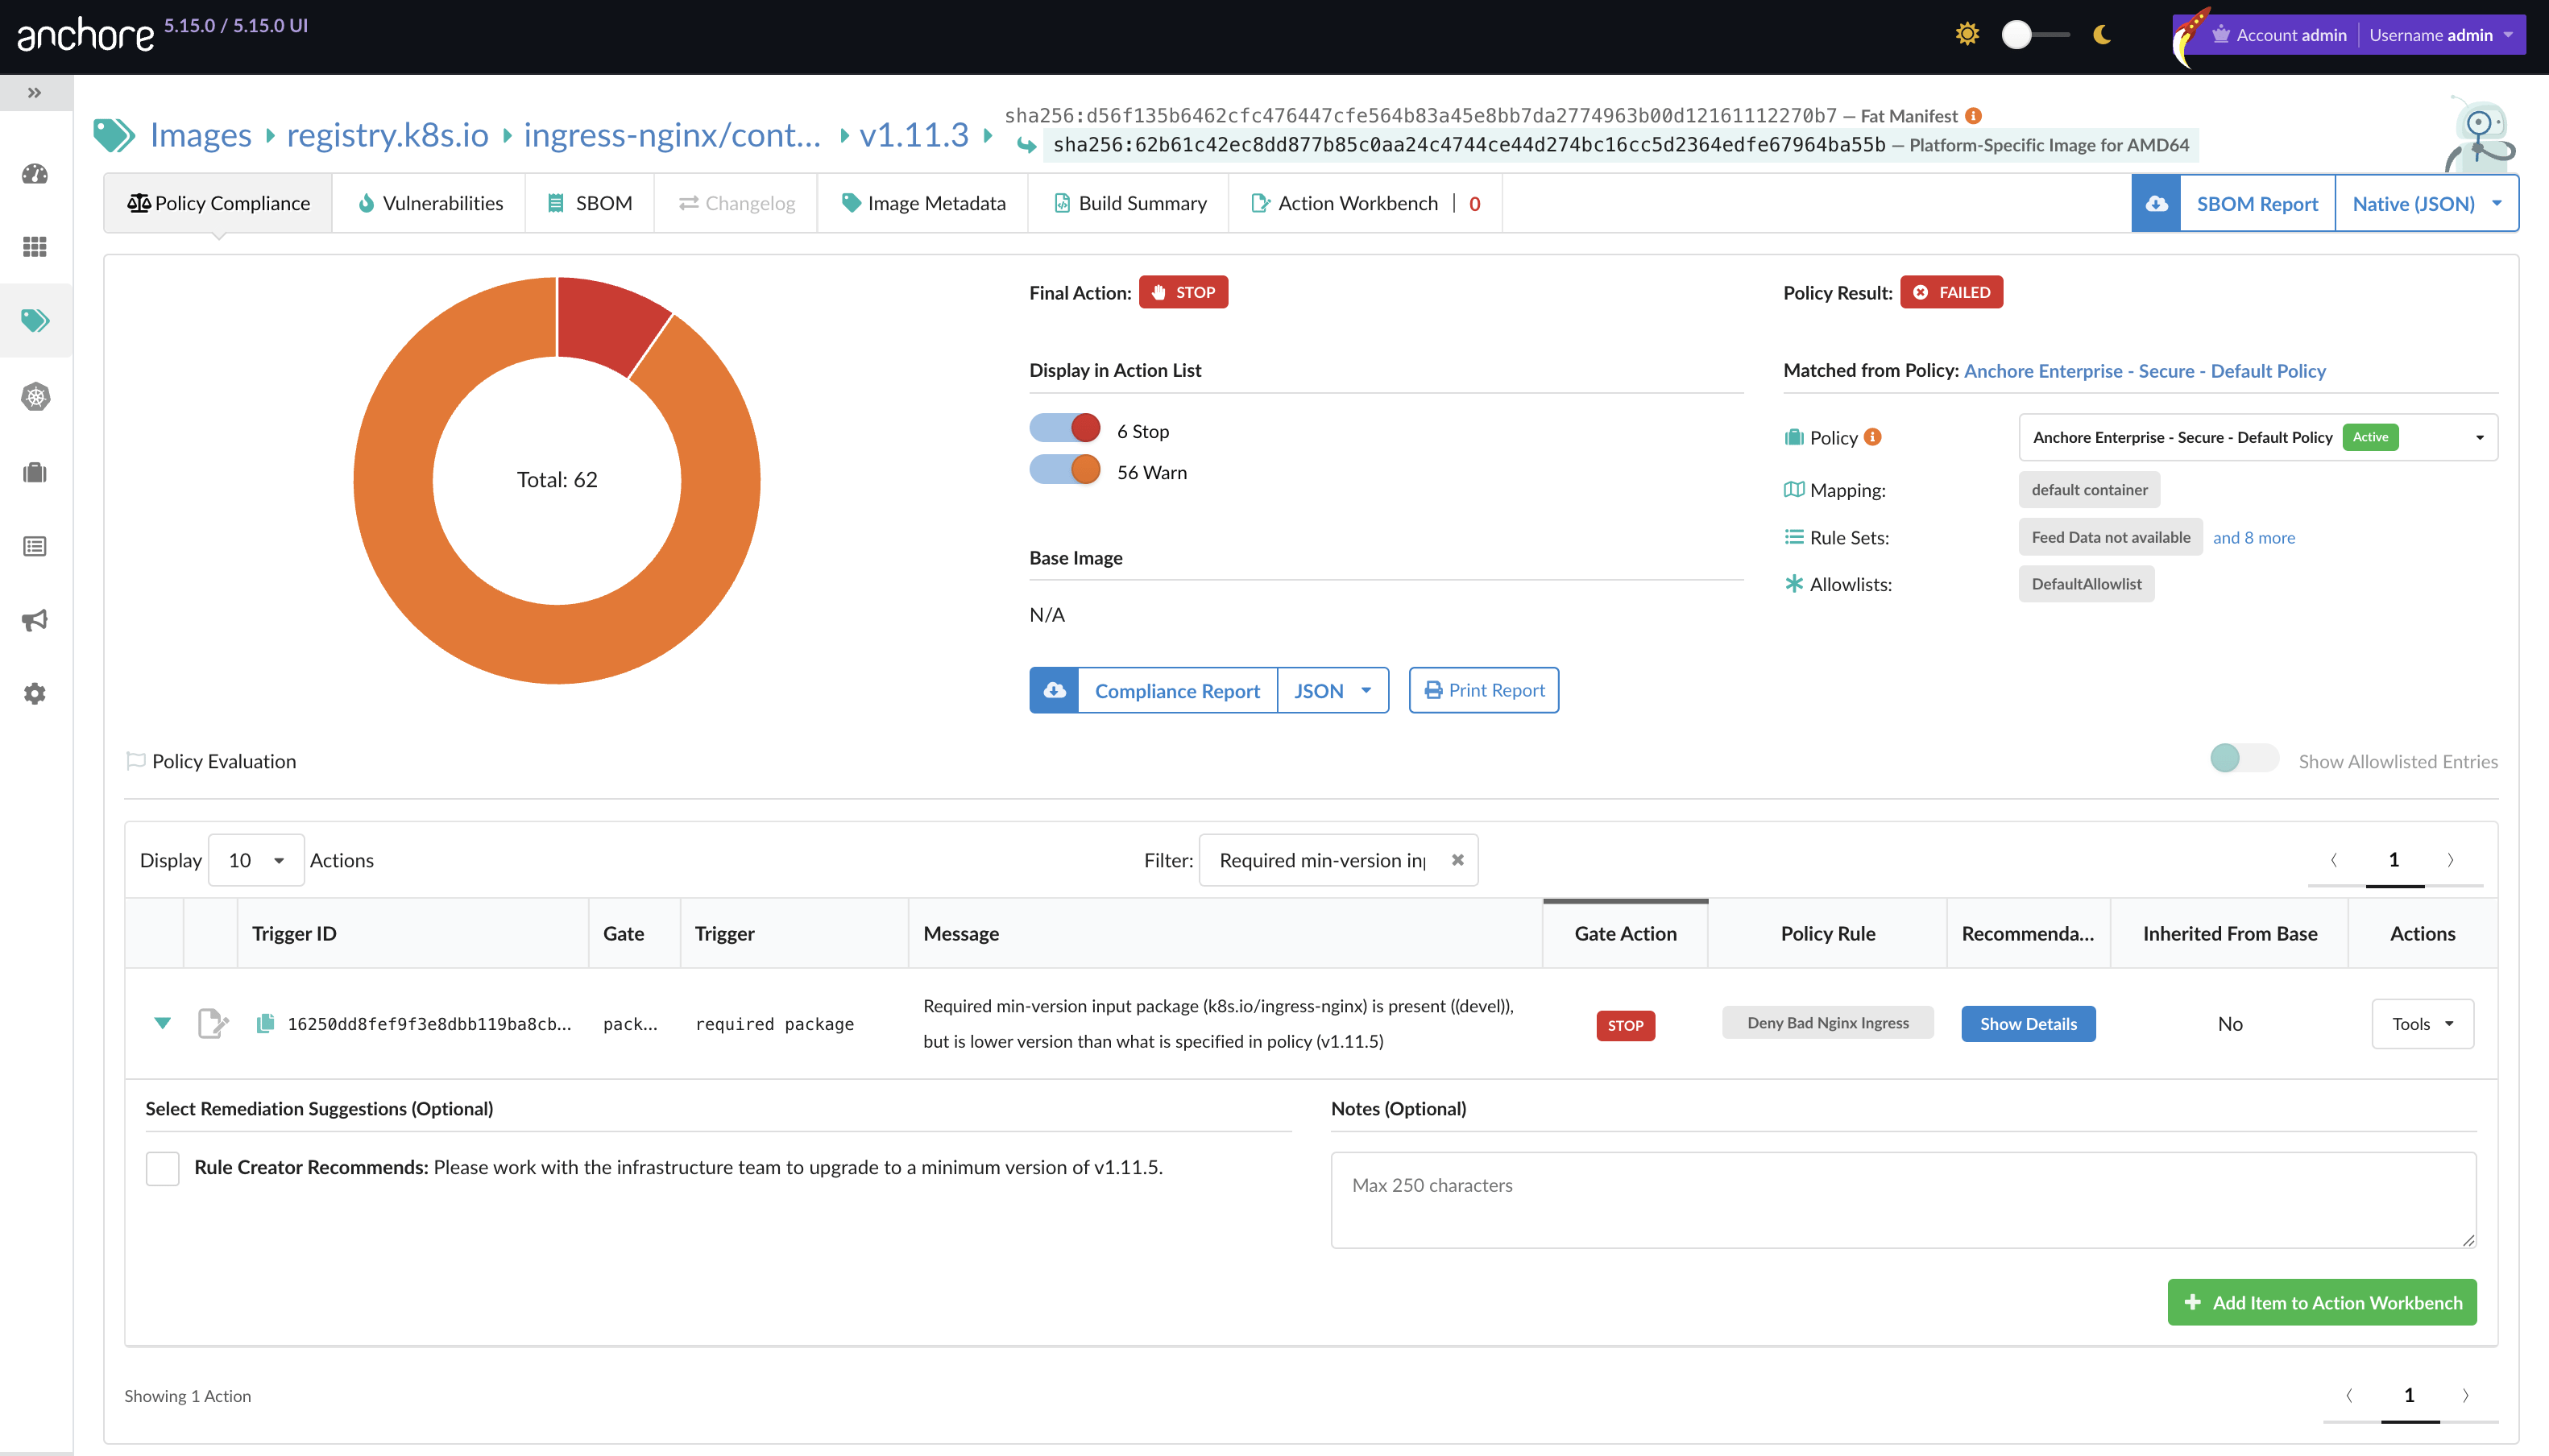Click the Compliance Report button
The height and width of the screenshot is (1456, 2549).
pyautogui.click(x=1178, y=690)
